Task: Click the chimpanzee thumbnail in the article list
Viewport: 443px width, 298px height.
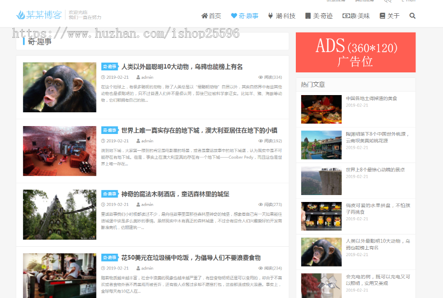Action: [x=60, y=87]
